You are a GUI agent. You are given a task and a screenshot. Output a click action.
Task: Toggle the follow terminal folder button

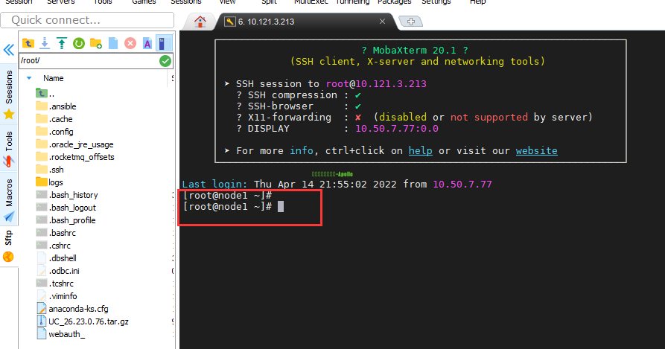click(x=165, y=43)
